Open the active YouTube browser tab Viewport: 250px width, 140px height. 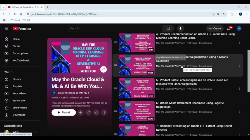[x=25, y=7]
